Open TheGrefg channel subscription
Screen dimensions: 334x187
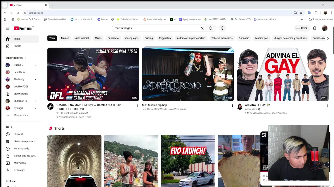point(21,79)
